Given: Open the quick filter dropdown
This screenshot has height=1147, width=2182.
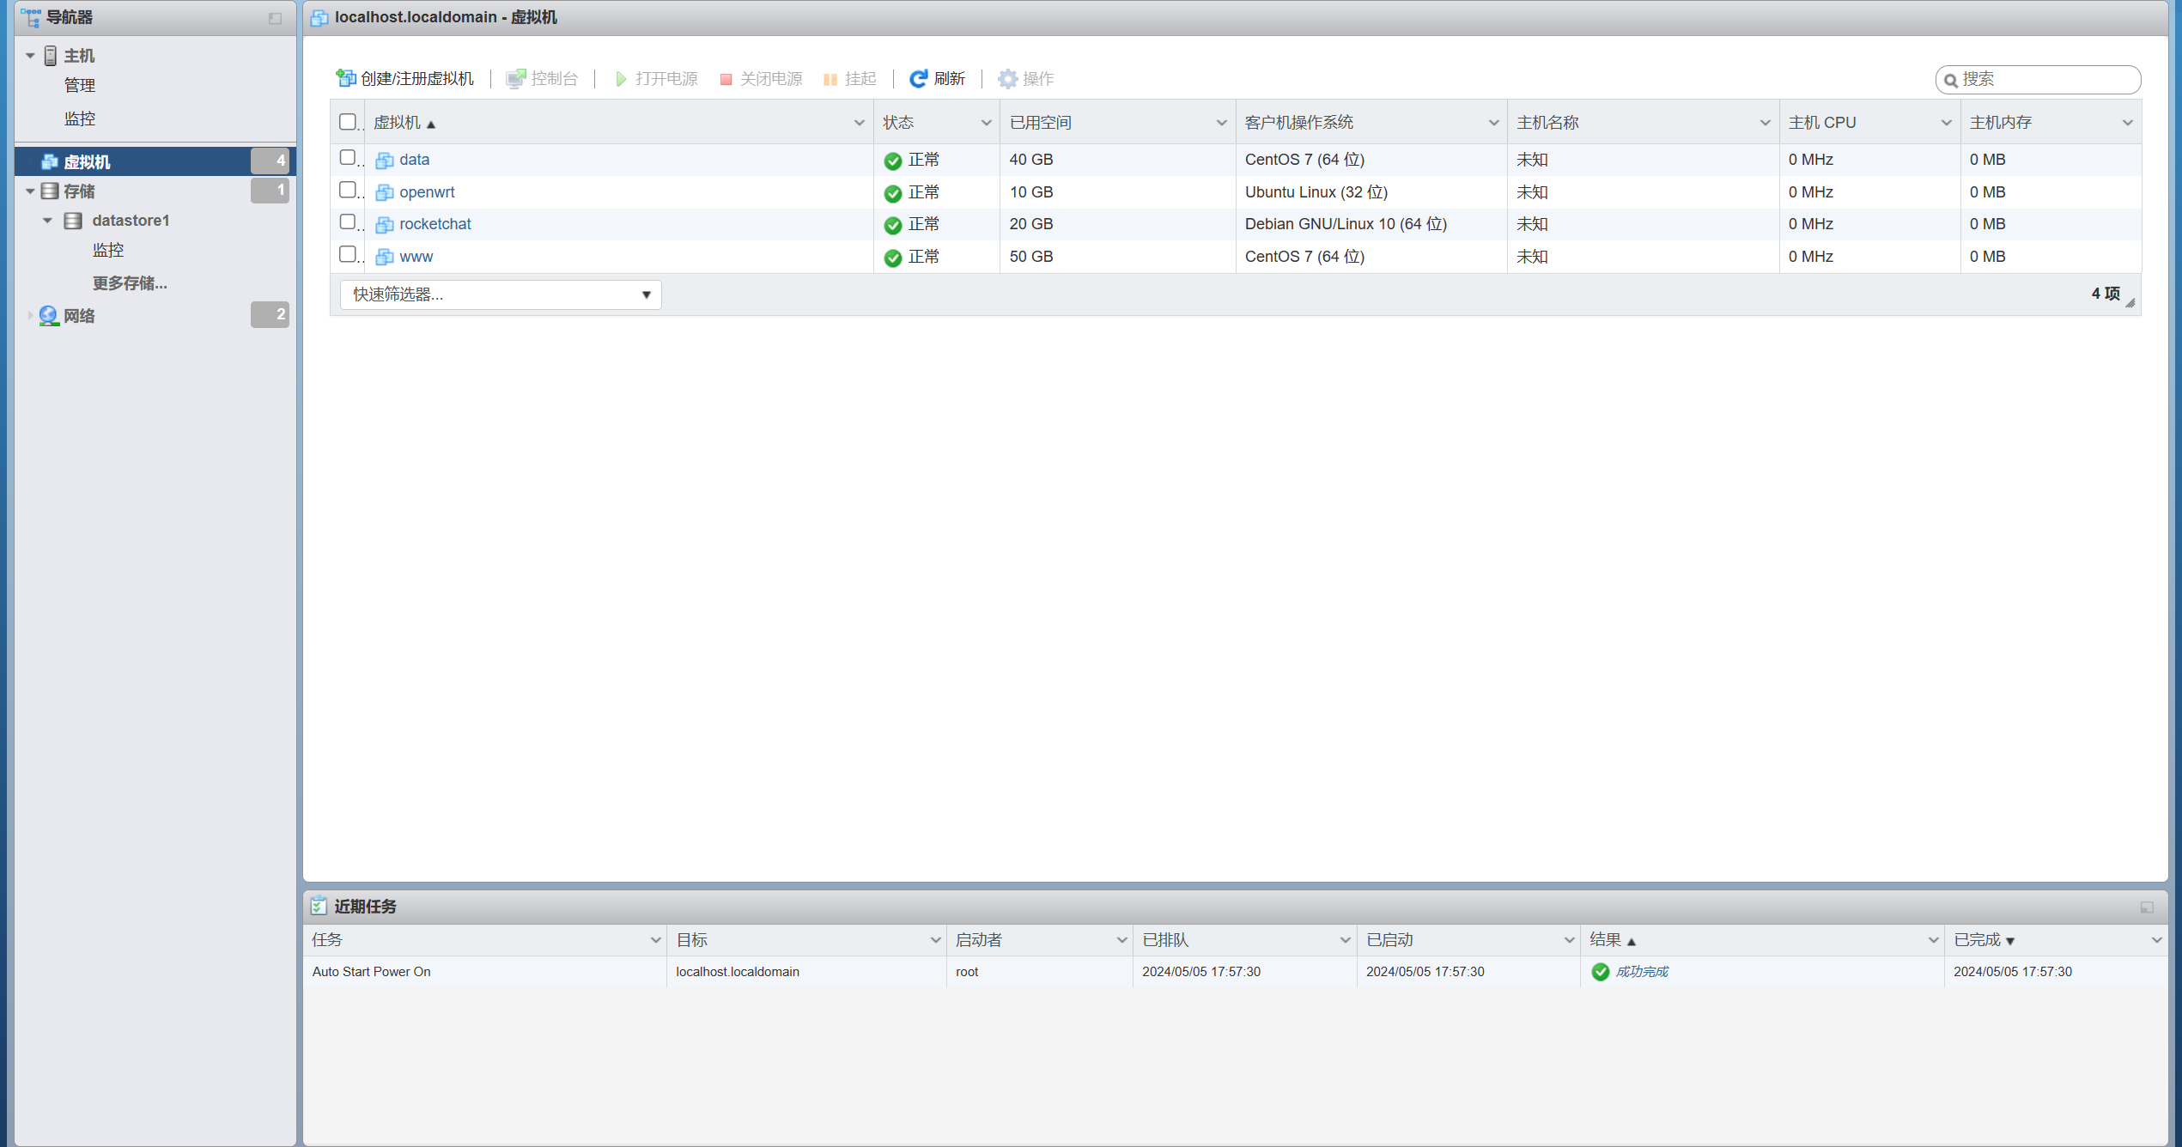Looking at the screenshot, I should (x=501, y=294).
